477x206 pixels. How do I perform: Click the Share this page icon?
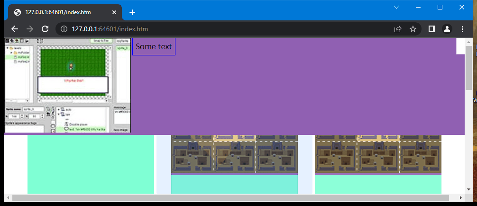point(398,29)
